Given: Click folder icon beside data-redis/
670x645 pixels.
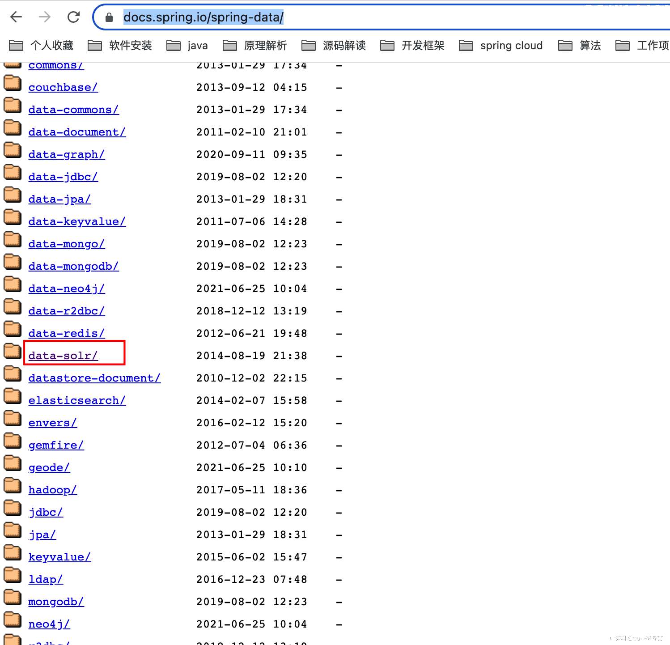Looking at the screenshot, I should tap(13, 329).
